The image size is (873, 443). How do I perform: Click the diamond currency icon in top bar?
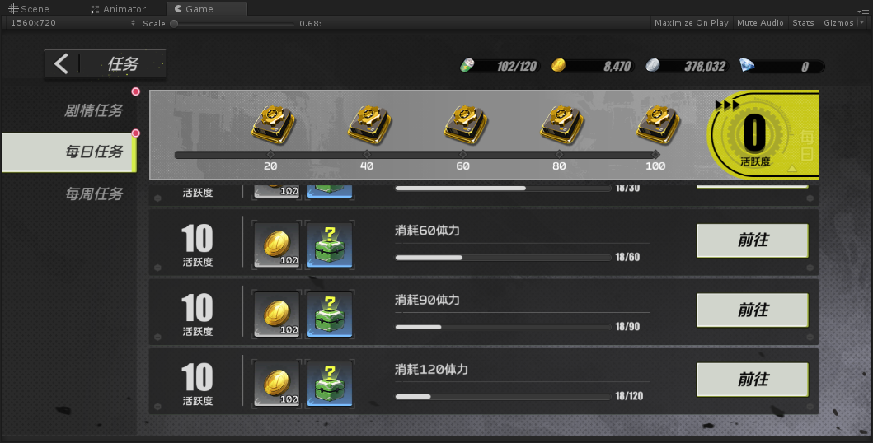(x=747, y=66)
